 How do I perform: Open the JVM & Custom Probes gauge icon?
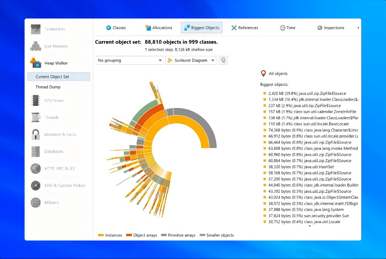click(x=36, y=185)
